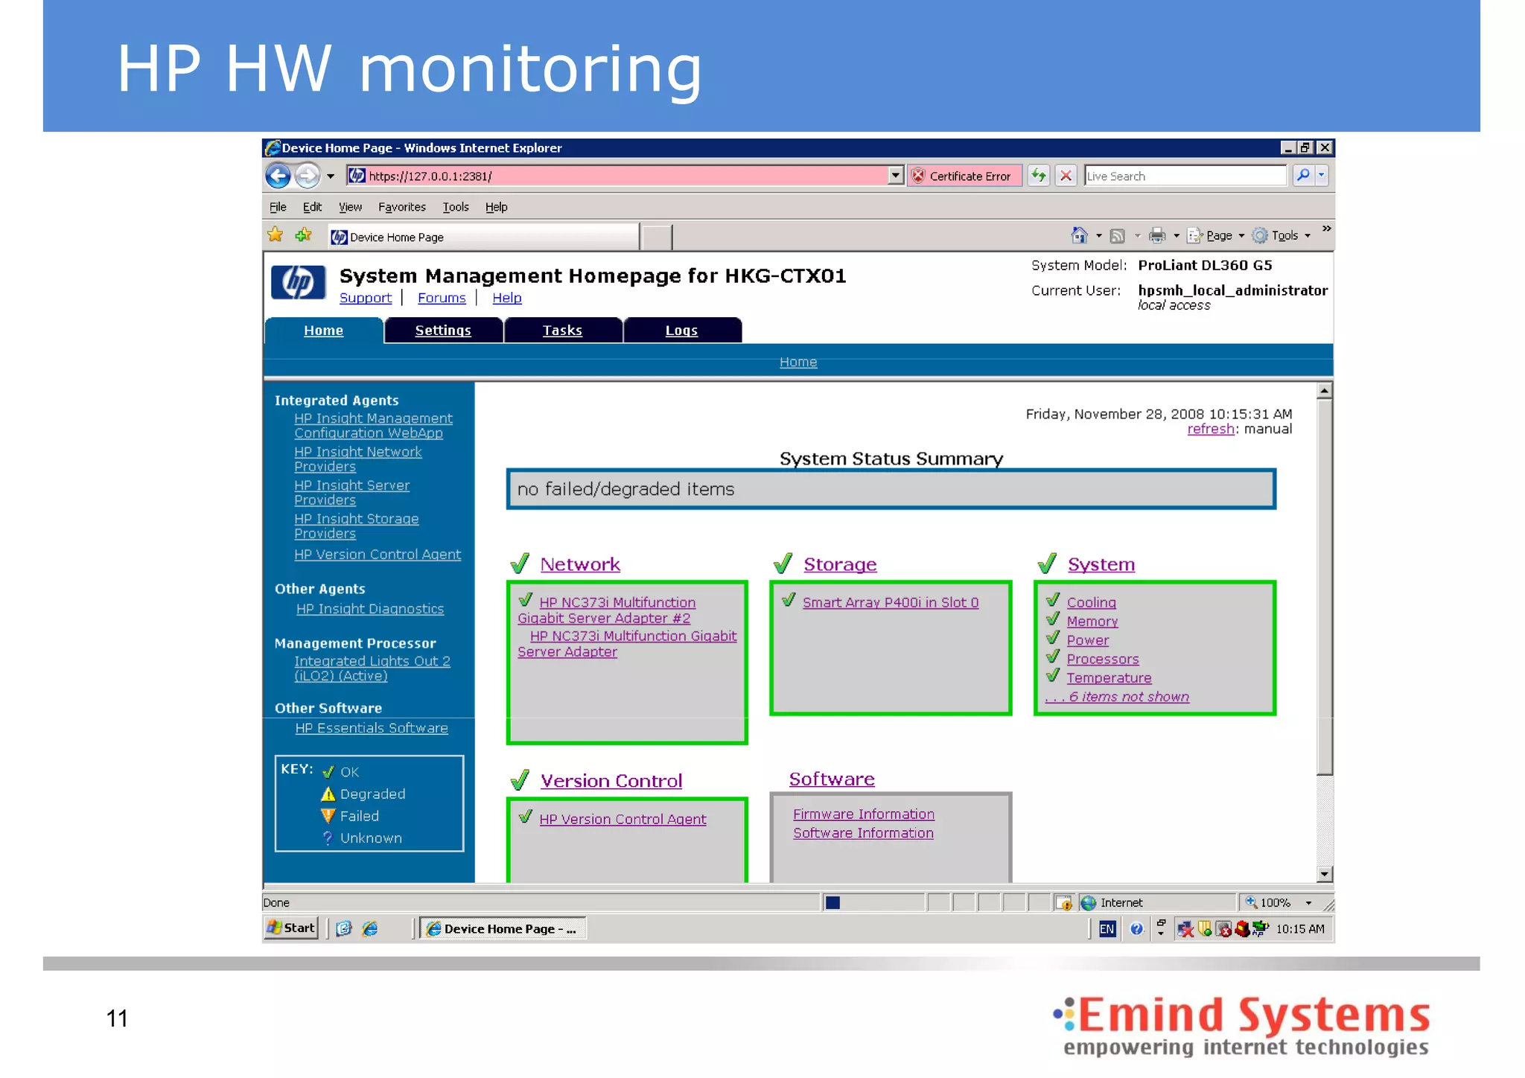Switch to the Settings tab

[442, 331]
